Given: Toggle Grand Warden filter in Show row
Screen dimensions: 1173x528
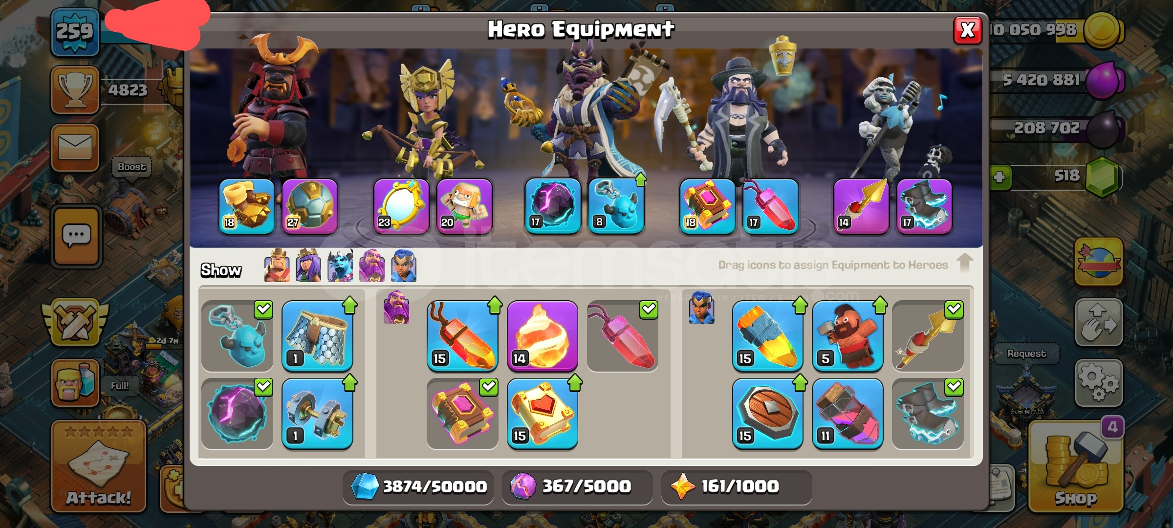Looking at the screenshot, I should (x=372, y=265).
